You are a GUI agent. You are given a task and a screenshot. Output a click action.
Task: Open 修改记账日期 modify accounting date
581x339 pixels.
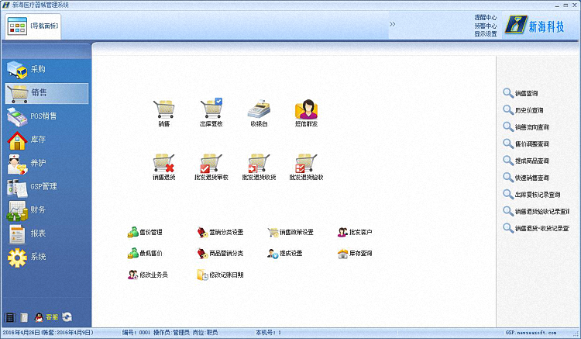pos(220,275)
